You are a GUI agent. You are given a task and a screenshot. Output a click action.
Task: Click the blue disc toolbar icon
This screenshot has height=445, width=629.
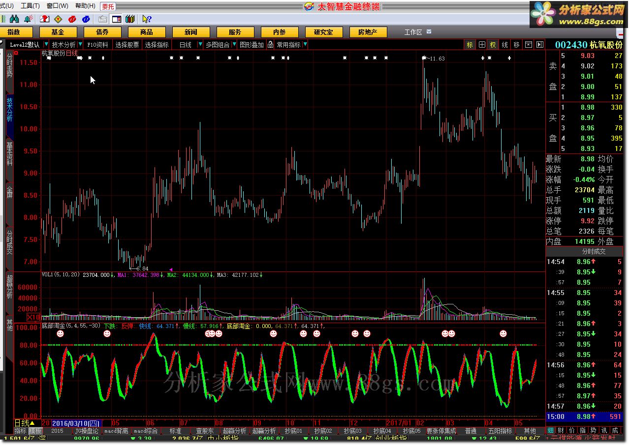pos(86,19)
